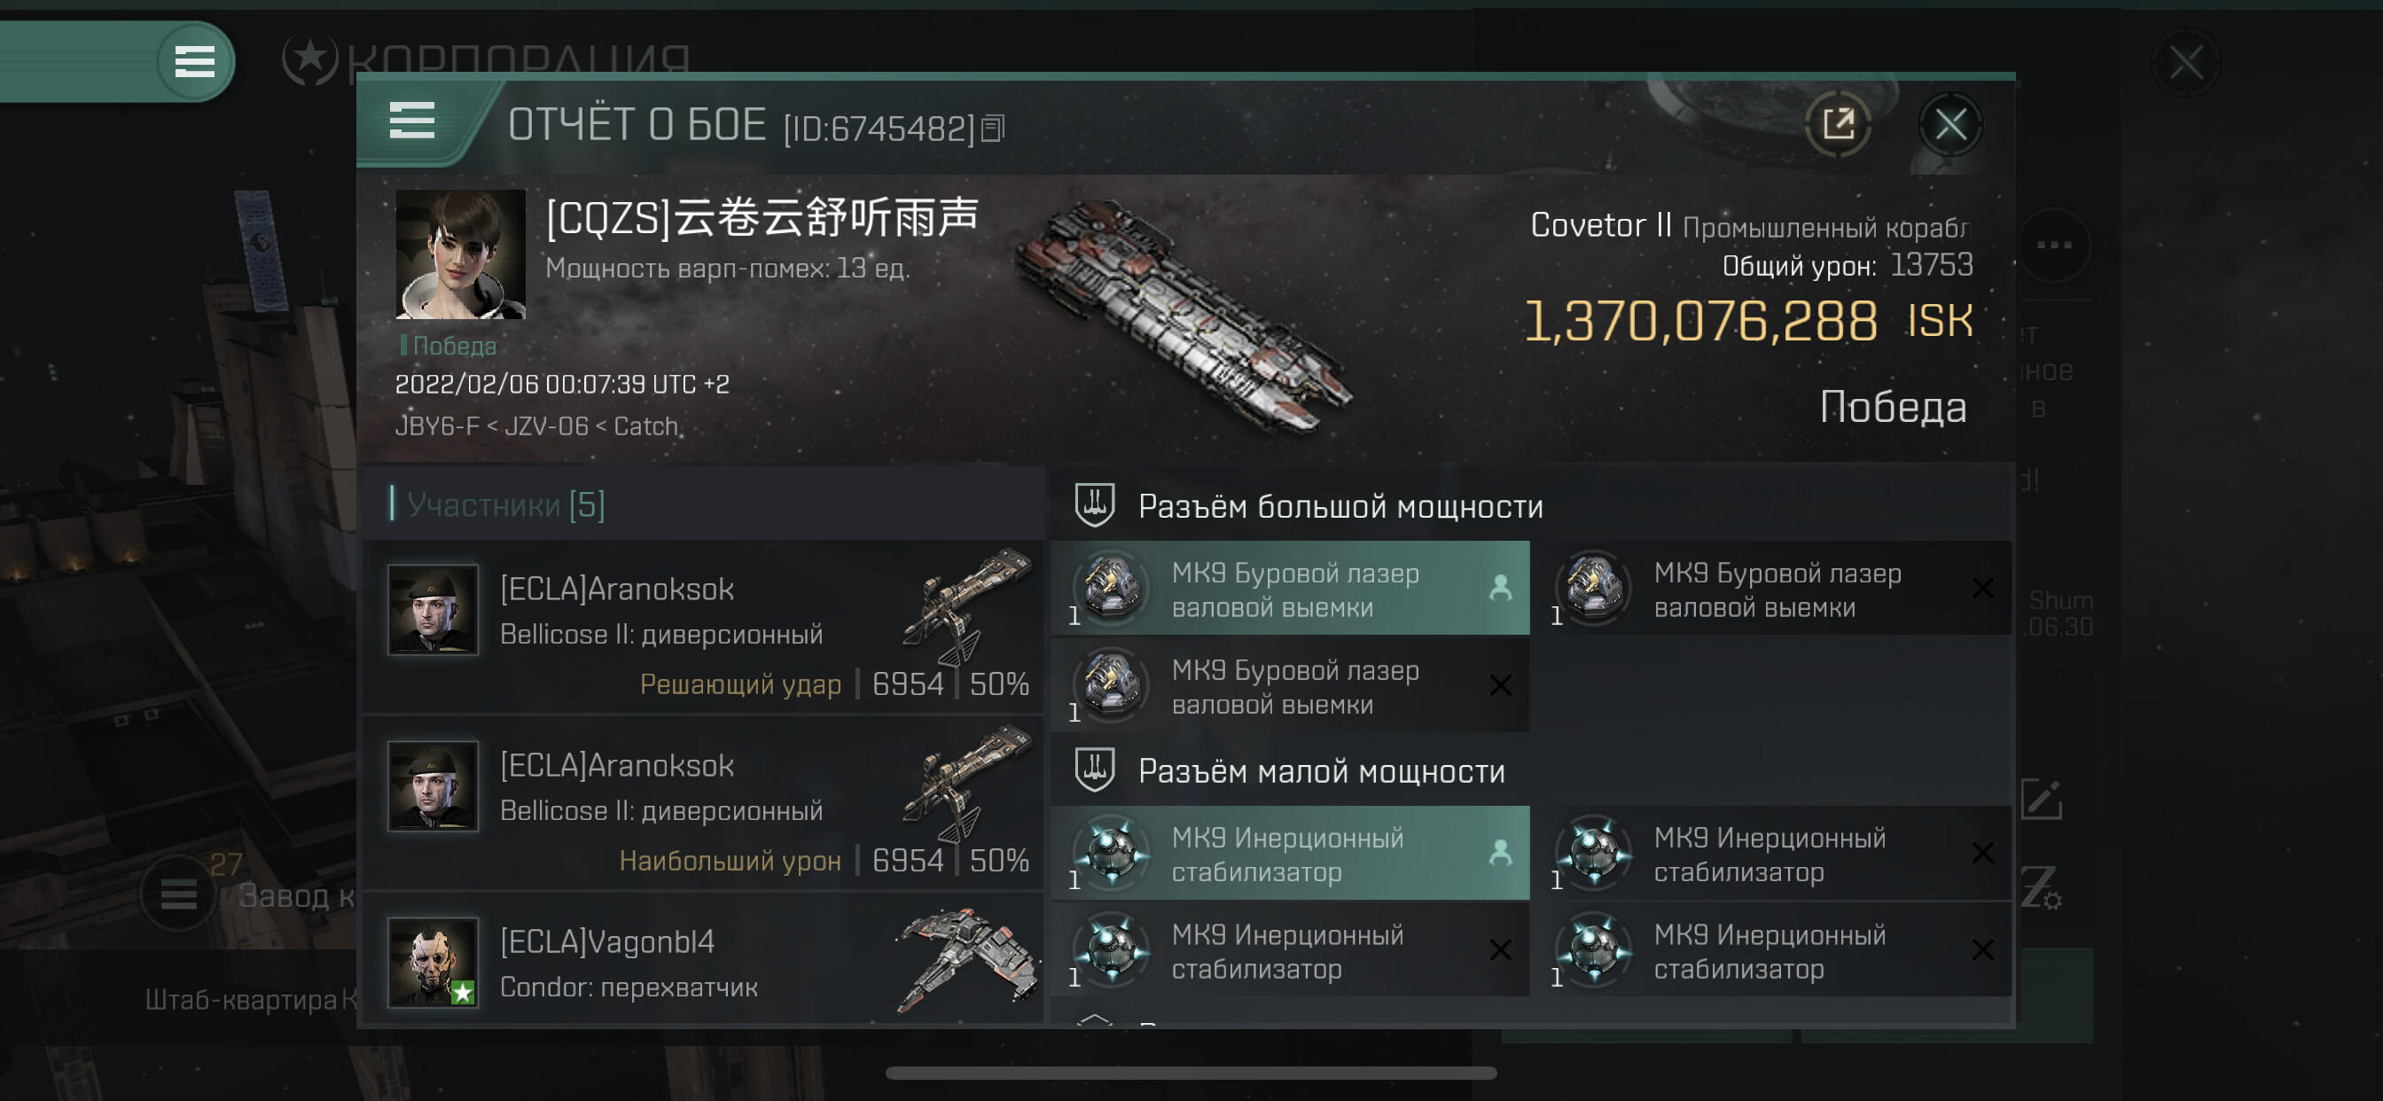Select the highlighted МК9 Инерционный стабилизатор module
Viewport: 2383px width, 1101px height.
(1290, 854)
